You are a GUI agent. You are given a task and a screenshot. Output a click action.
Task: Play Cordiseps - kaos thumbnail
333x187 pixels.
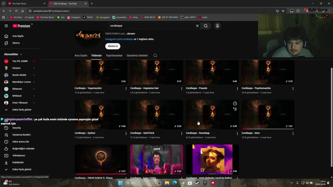coord(157,159)
